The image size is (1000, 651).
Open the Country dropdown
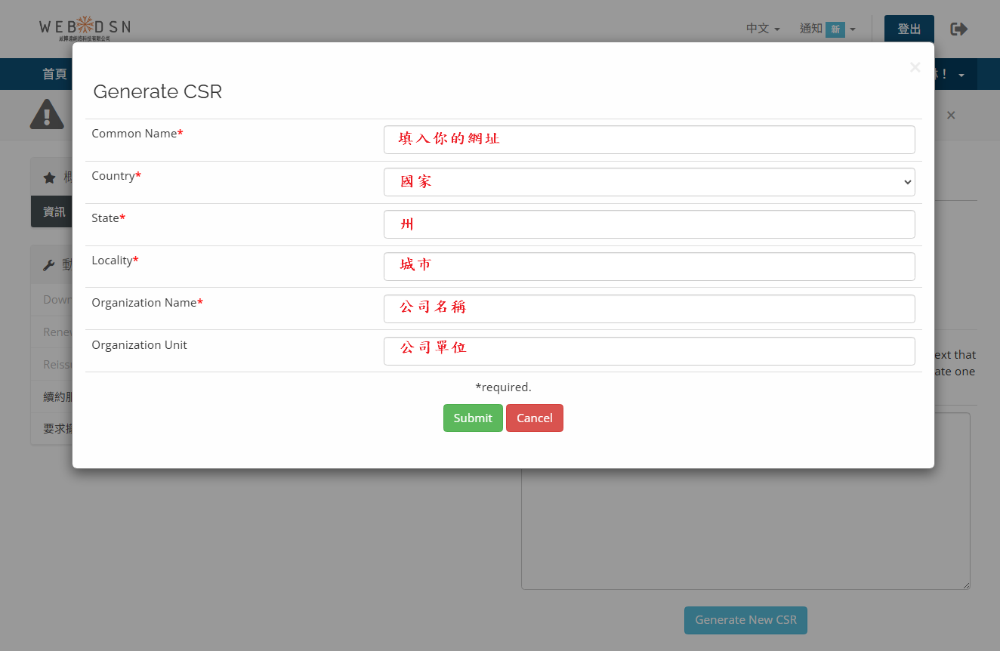649,182
